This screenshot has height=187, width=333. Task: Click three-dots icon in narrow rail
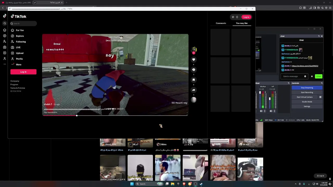[x=5, y=64]
